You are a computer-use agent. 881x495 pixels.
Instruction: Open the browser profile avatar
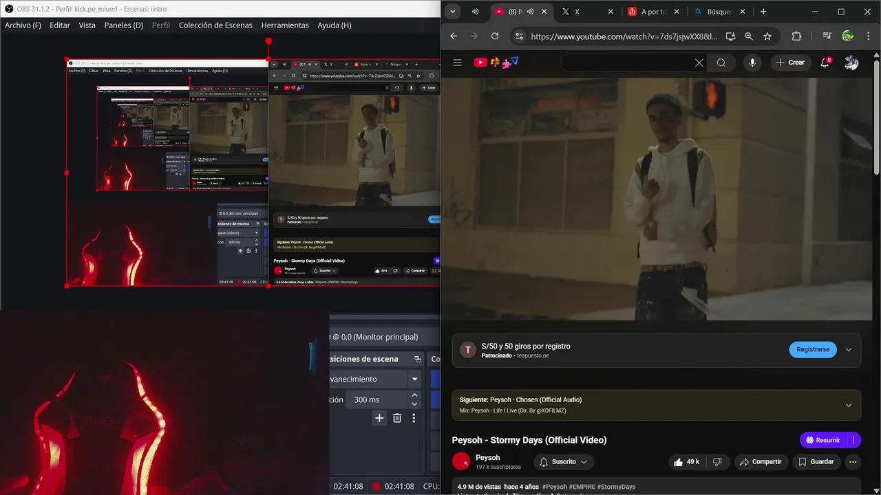pyautogui.click(x=848, y=36)
